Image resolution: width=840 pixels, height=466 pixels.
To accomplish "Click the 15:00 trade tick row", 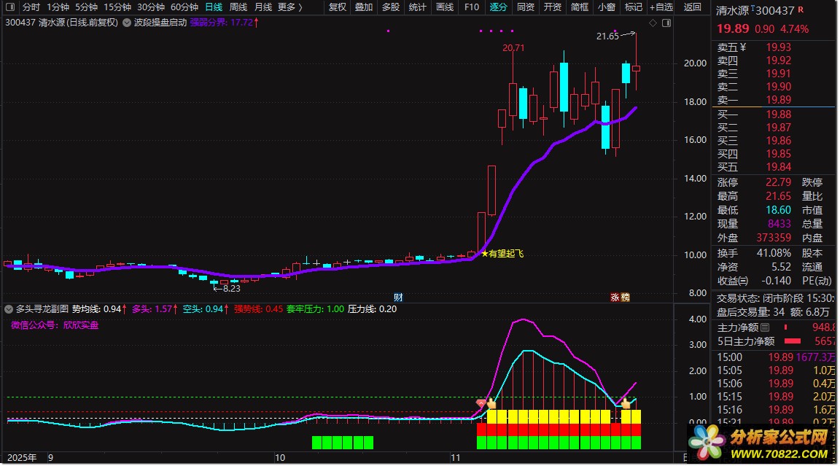I will click(774, 357).
